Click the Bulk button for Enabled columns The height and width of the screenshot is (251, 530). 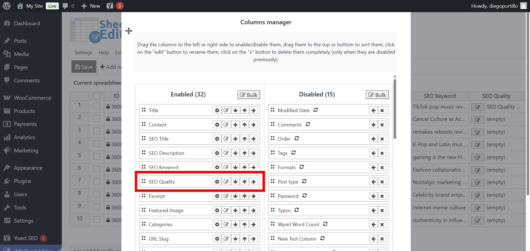pos(248,95)
